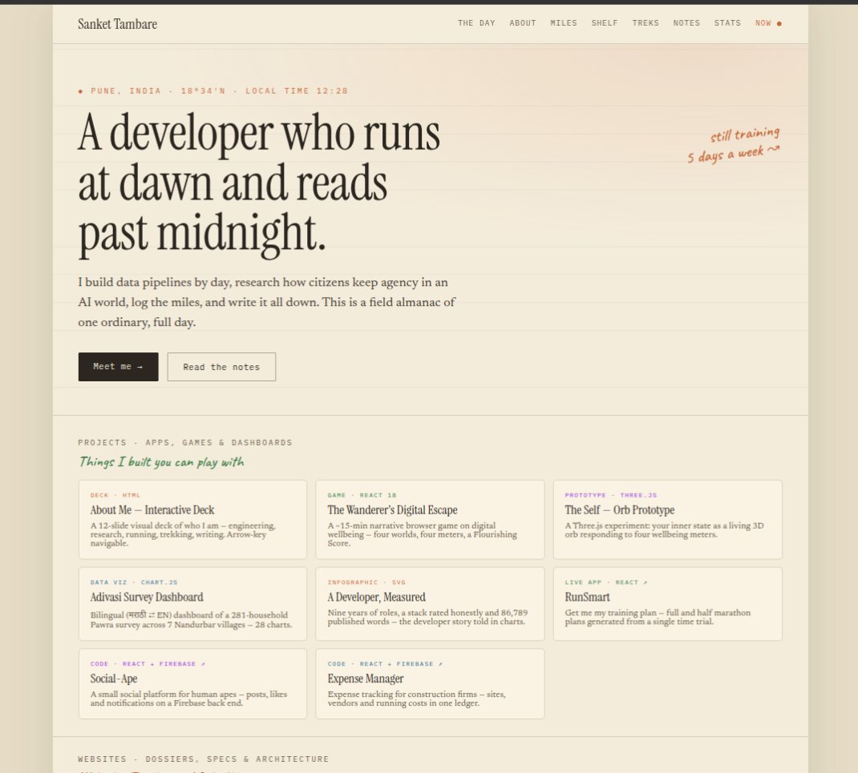The image size is (858, 773).
Task: Open Sanket Tambare site logo link
Action: [117, 24]
